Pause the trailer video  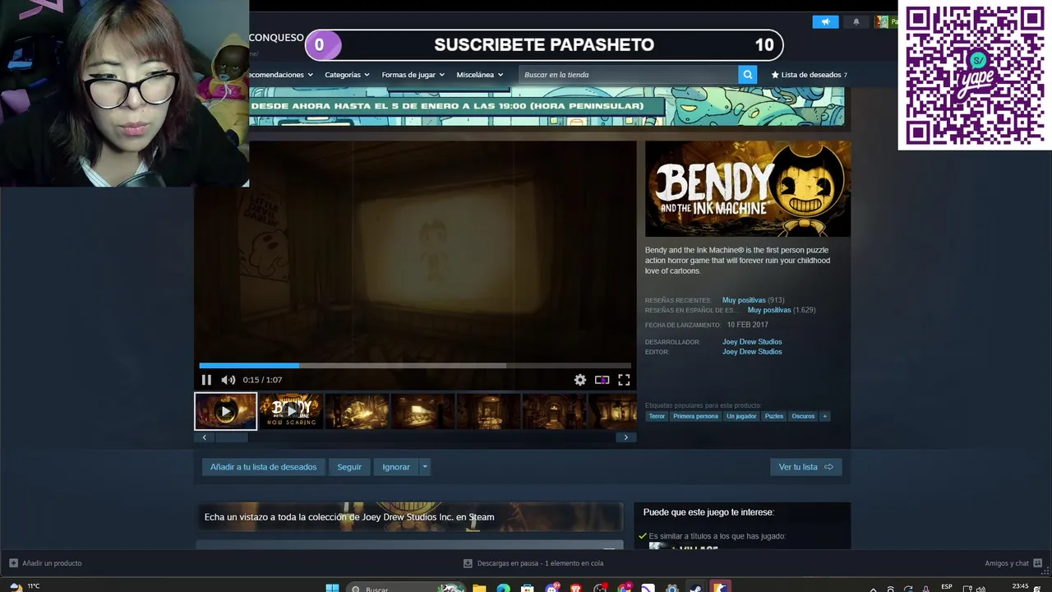click(x=206, y=380)
